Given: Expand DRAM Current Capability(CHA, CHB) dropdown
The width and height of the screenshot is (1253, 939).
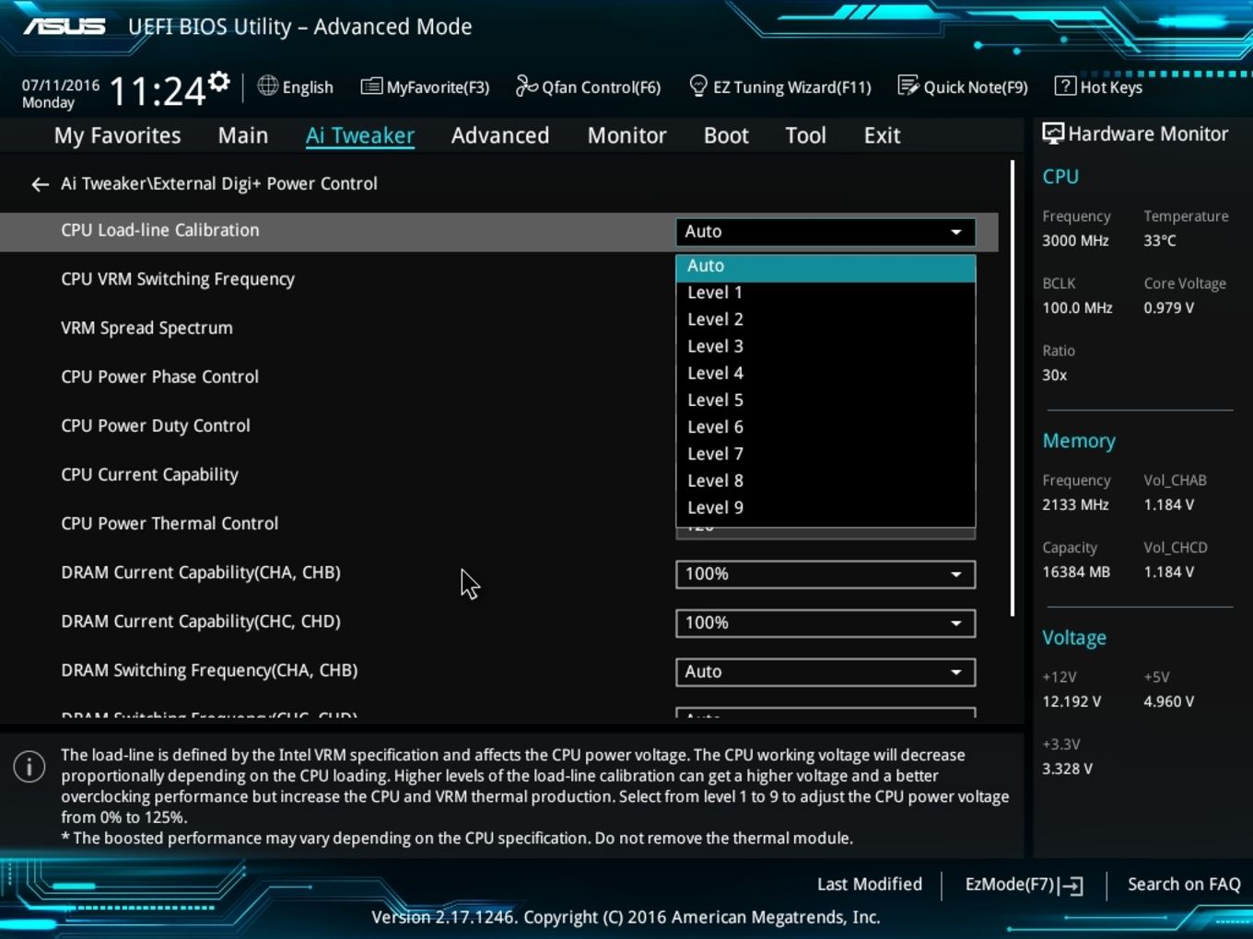Looking at the screenshot, I should (x=826, y=574).
